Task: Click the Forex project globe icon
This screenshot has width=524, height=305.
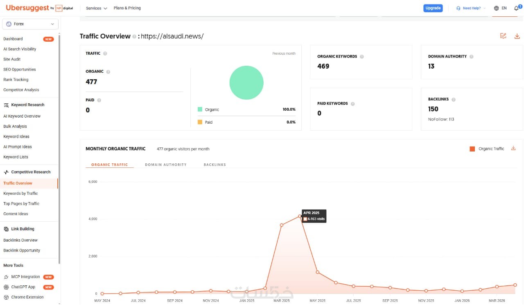Action: 9,24
